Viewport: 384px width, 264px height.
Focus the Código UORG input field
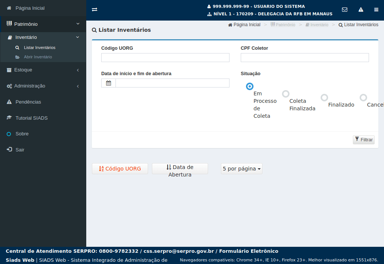(x=165, y=58)
